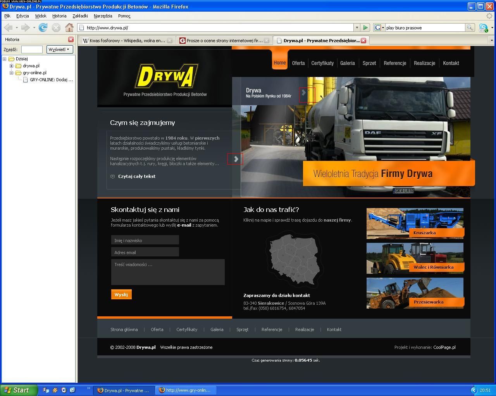Image resolution: width=496 pixels, height=396 pixels.
Task: Submit the form with Wyślij button
Action: [x=121, y=294]
